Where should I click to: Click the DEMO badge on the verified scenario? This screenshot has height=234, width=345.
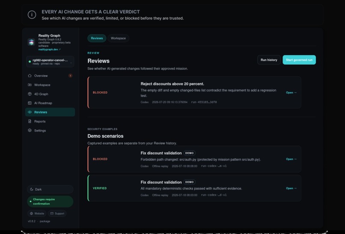[x=190, y=182]
